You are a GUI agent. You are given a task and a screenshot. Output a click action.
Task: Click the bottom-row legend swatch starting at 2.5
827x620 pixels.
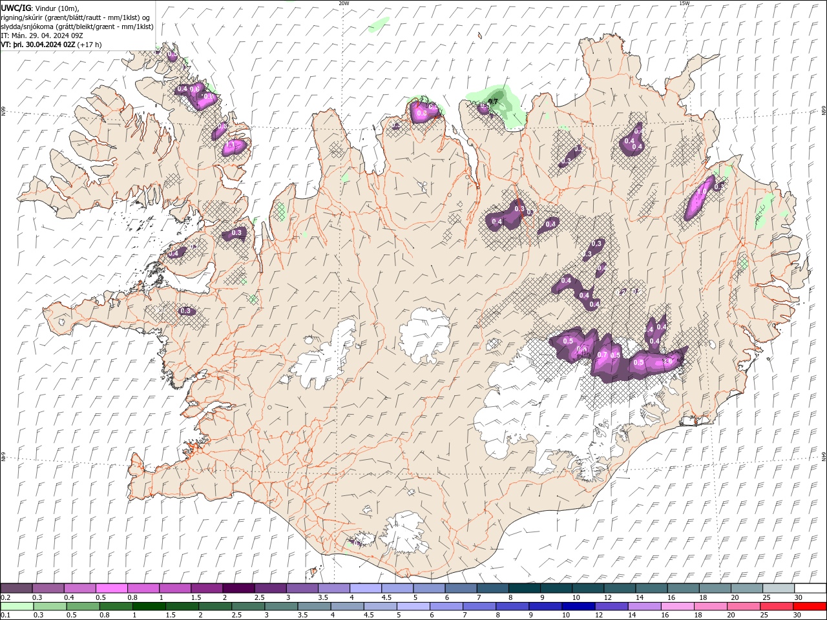coord(247,606)
